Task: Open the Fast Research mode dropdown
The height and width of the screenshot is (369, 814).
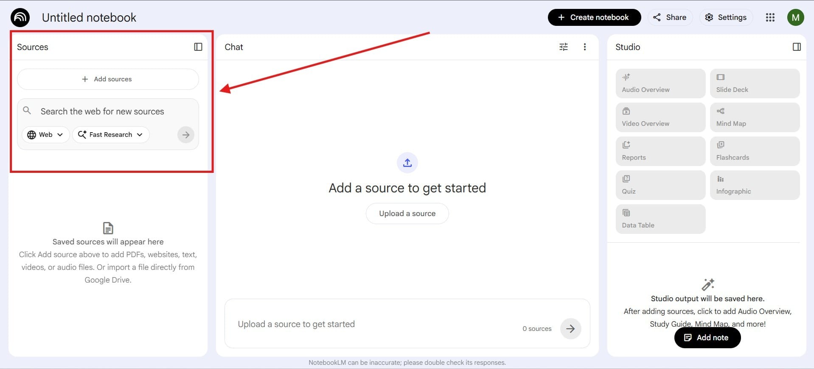Action: click(111, 135)
